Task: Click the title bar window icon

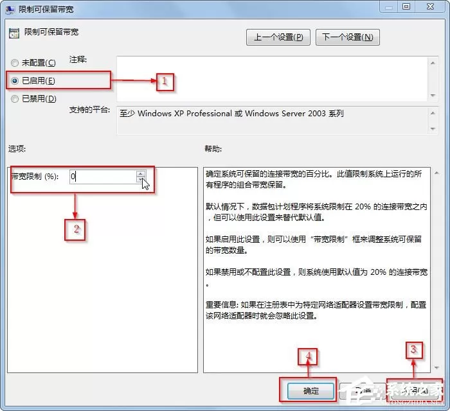Action: pyautogui.click(x=11, y=10)
